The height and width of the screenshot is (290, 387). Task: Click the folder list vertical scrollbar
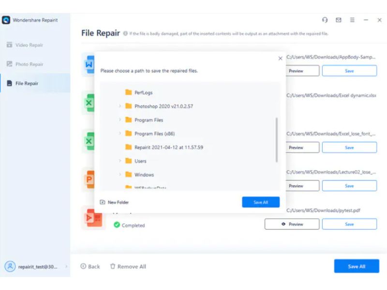coord(276,140)
